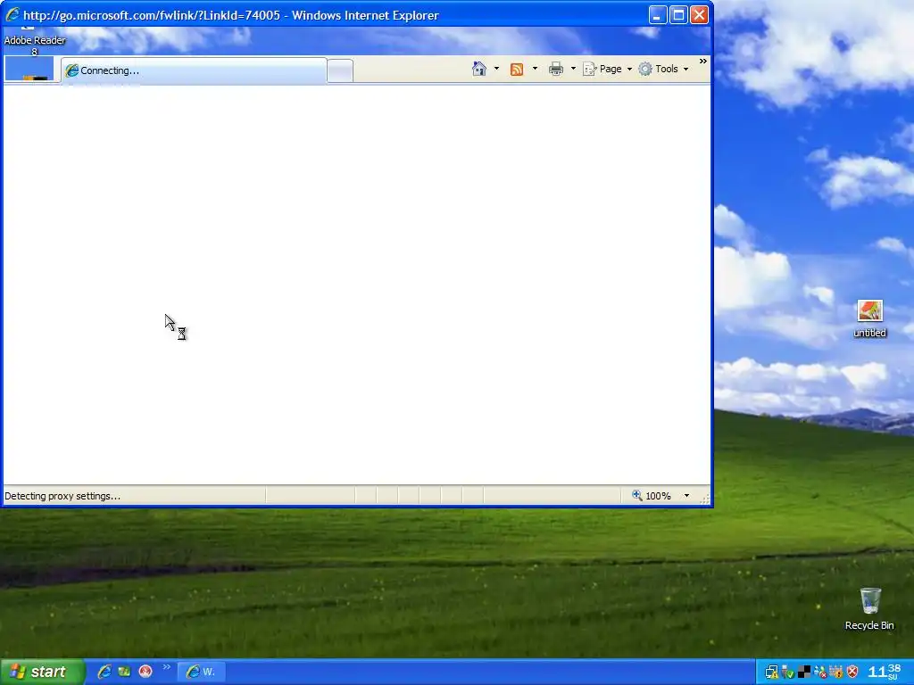This screenshot has height=685, width=914.
Task: Click the Home icon in the IE toolbar
Action: (479, 70)
